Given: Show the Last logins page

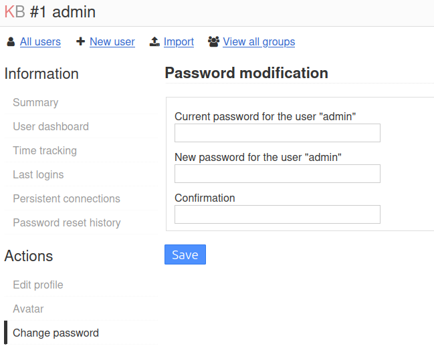Looking at the screenshot, I should pos(38,175).
